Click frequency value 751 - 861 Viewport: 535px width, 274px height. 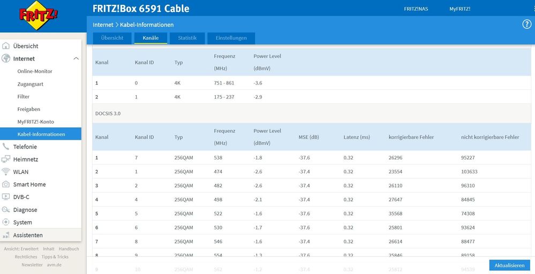point(224,83)
